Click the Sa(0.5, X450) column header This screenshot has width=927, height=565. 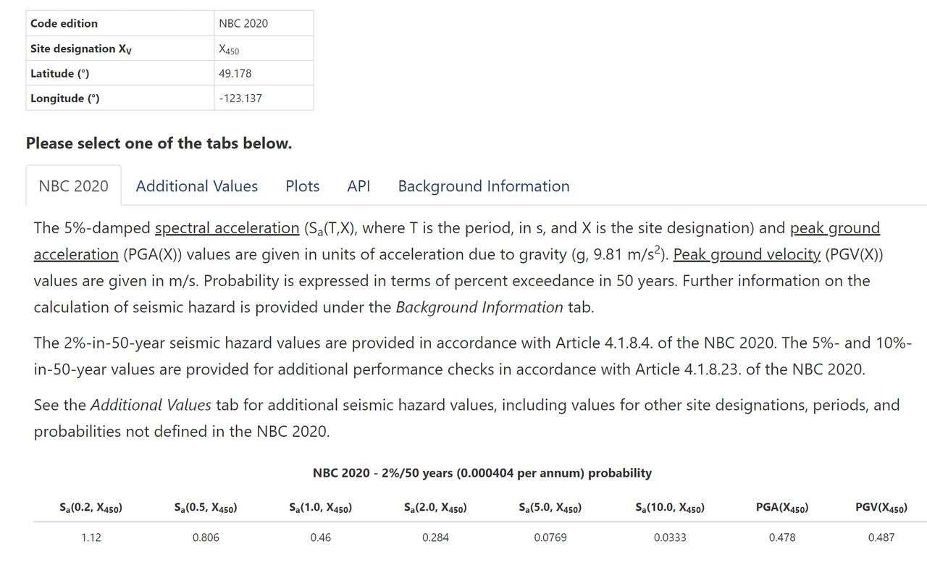[206, 508]
